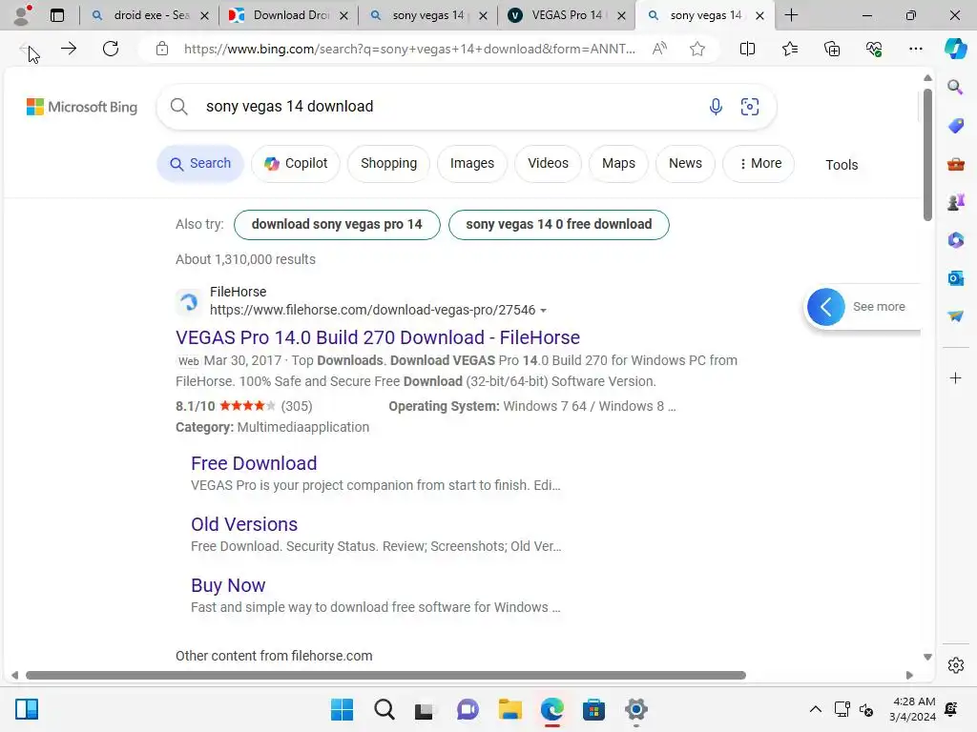
Task: Start voice search with the microphone
Action: 716,107
